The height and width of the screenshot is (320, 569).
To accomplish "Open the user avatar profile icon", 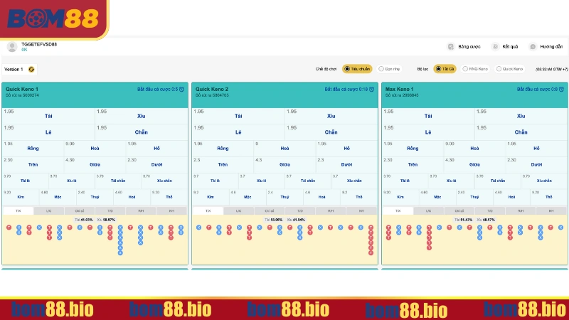I will [12, 47].
